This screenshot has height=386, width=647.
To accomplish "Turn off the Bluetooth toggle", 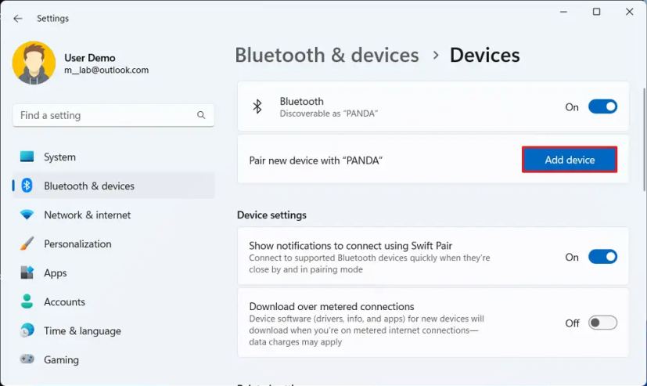I will click(602, 106).
